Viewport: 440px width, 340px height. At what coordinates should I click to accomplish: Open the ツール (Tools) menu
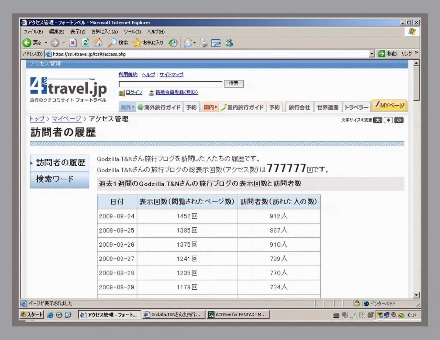pos(132,32)
